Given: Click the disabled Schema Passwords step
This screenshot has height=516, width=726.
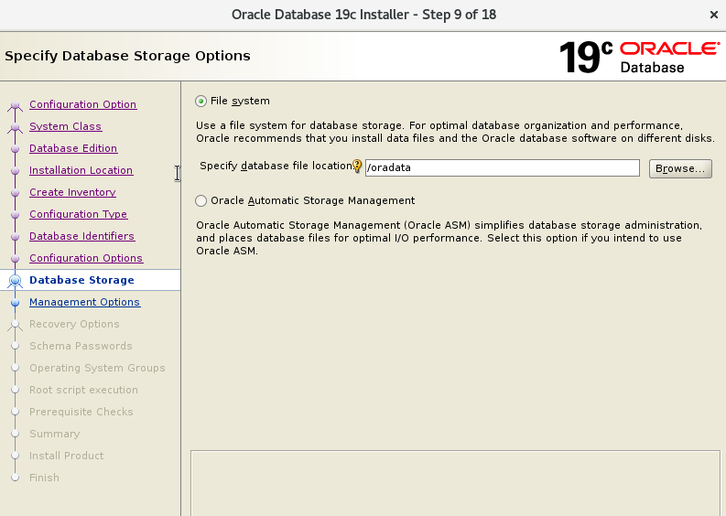Looking at the screenshot, I should [81, 346].
